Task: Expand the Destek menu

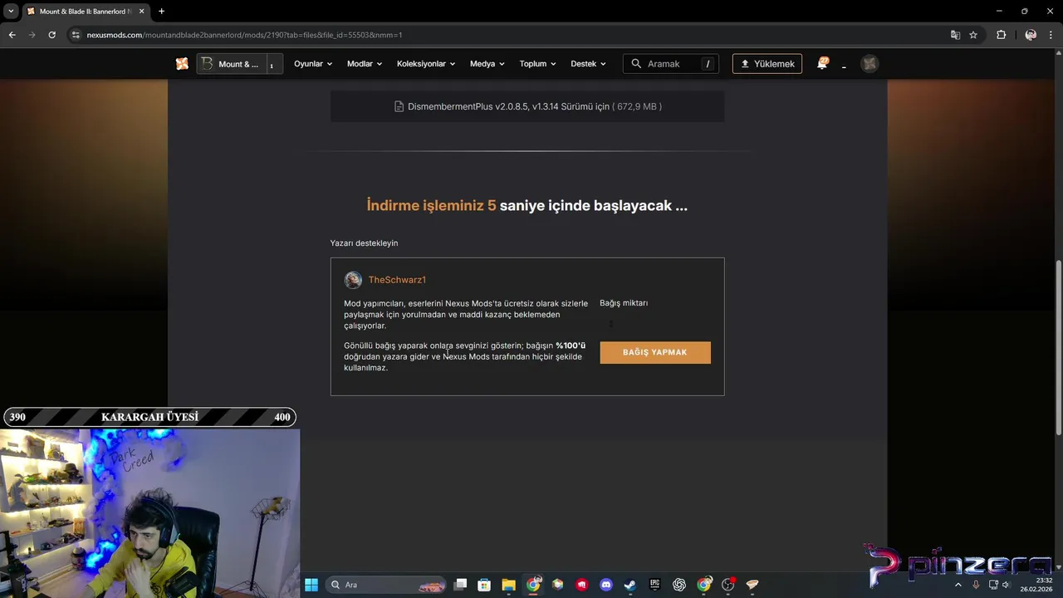Action: coord(588,64)
